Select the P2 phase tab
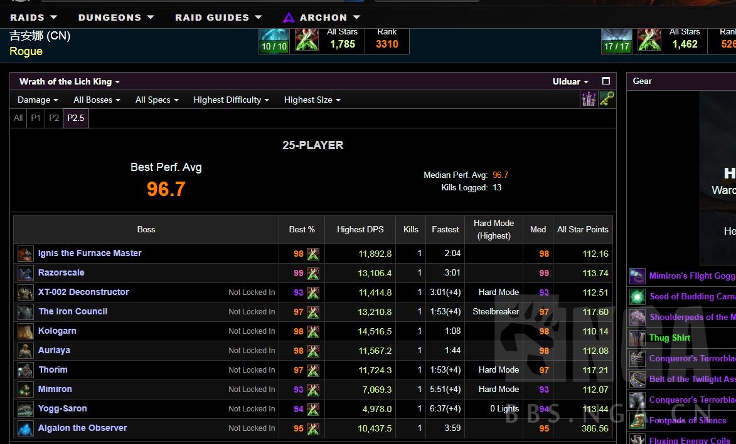This screenshot has height=444, width=736. click(x=54, y=118)
